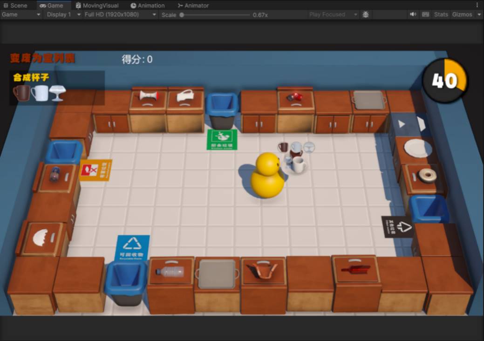Click the keyboard shortcuts icon
The image size is (484, 341).
click(425, 14)
